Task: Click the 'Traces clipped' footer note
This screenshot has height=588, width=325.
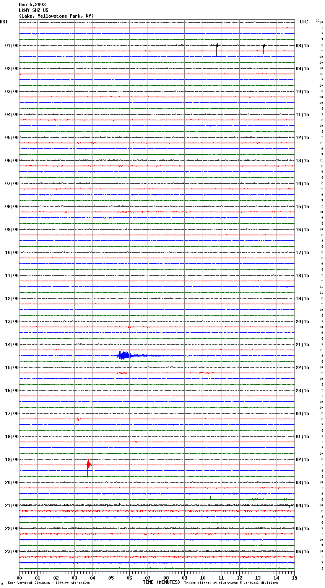Action: [x=231, y=583]
